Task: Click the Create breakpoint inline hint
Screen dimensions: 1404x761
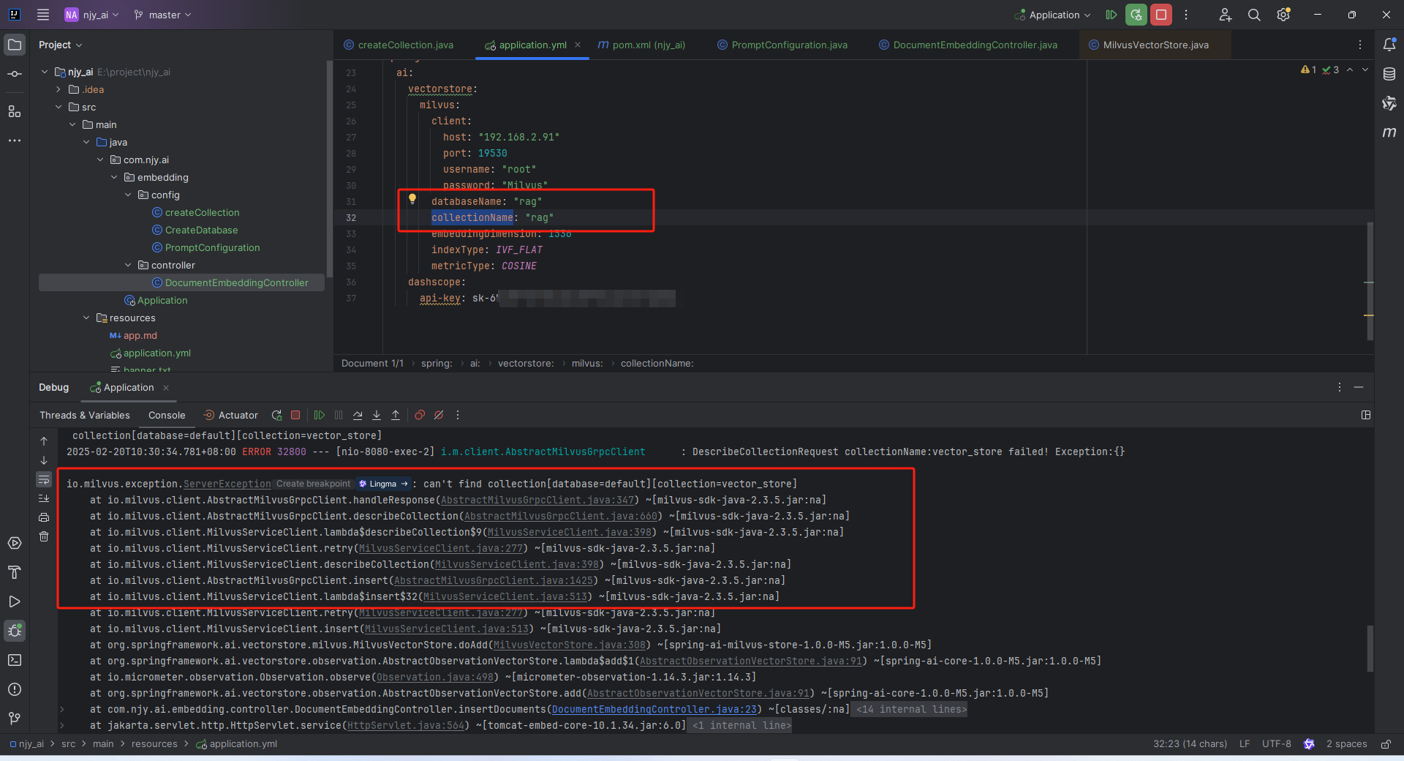Action: click(313, 484)
